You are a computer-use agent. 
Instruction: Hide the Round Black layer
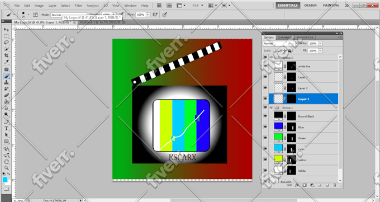click(x=265, y=116)
